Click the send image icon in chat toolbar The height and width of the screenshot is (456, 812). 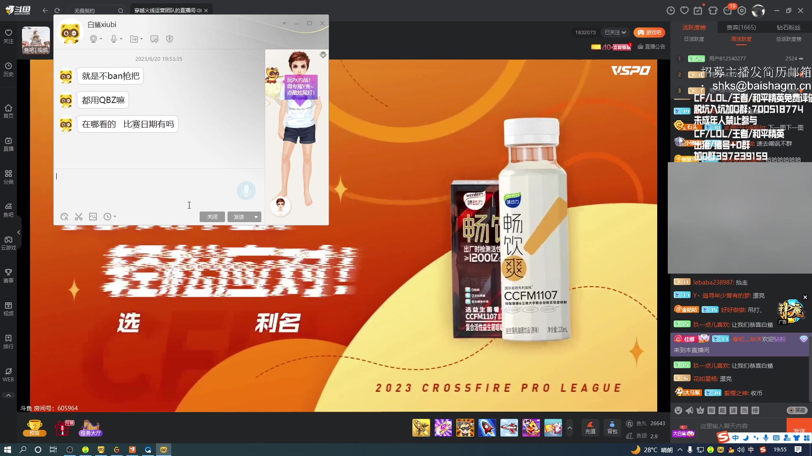(x=93, y=217)
